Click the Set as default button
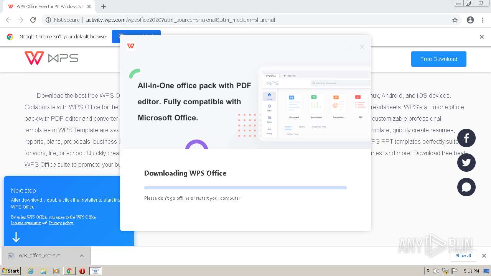 click(x=136, y=37)
